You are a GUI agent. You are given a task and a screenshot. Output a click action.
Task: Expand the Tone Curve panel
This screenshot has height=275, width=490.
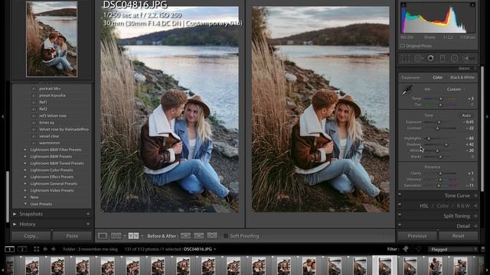475,196
